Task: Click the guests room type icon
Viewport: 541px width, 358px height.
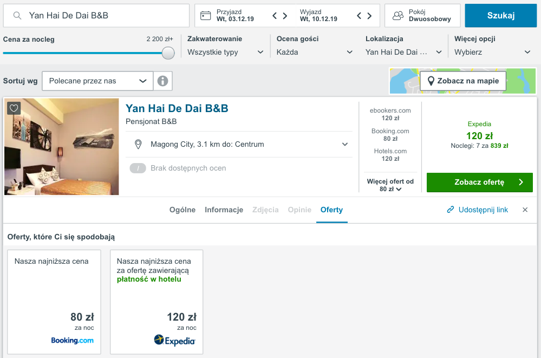Action: point(398,16)
